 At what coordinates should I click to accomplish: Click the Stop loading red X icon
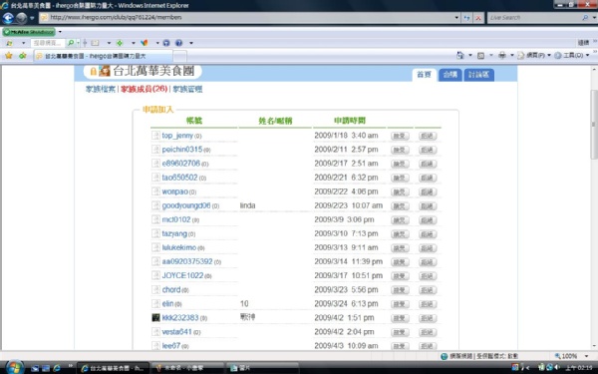pos(478,18)
